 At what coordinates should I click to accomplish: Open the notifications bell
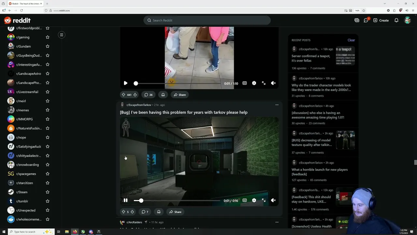396,20
